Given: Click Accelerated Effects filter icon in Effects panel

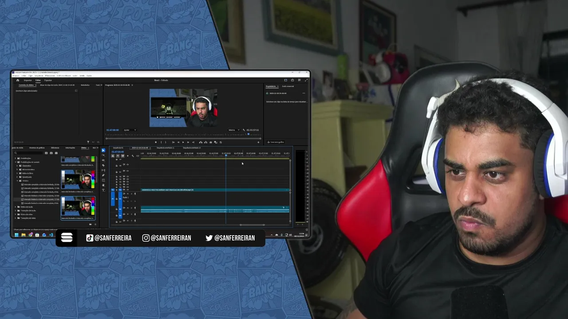Looking at the screenshot, I should point(46,153).
